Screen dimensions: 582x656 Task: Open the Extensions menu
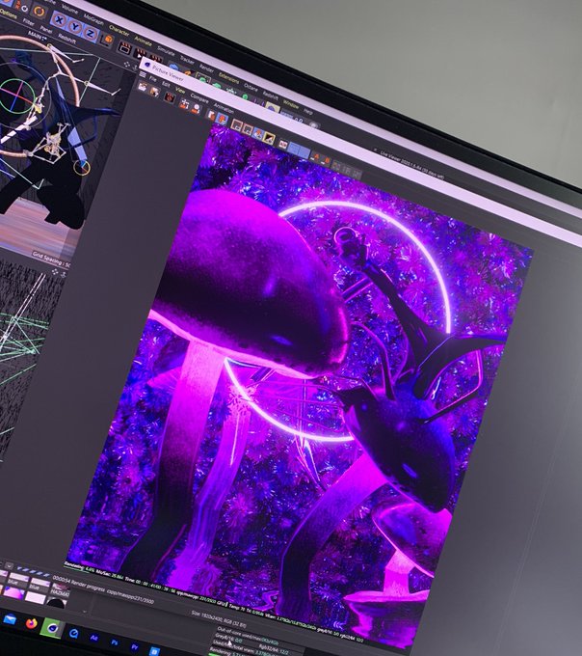click(x=228, y=78)
